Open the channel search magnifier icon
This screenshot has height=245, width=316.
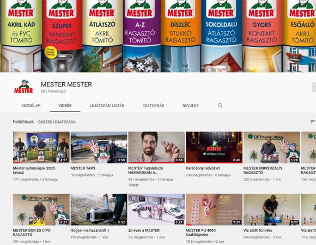tap(220, 105)
